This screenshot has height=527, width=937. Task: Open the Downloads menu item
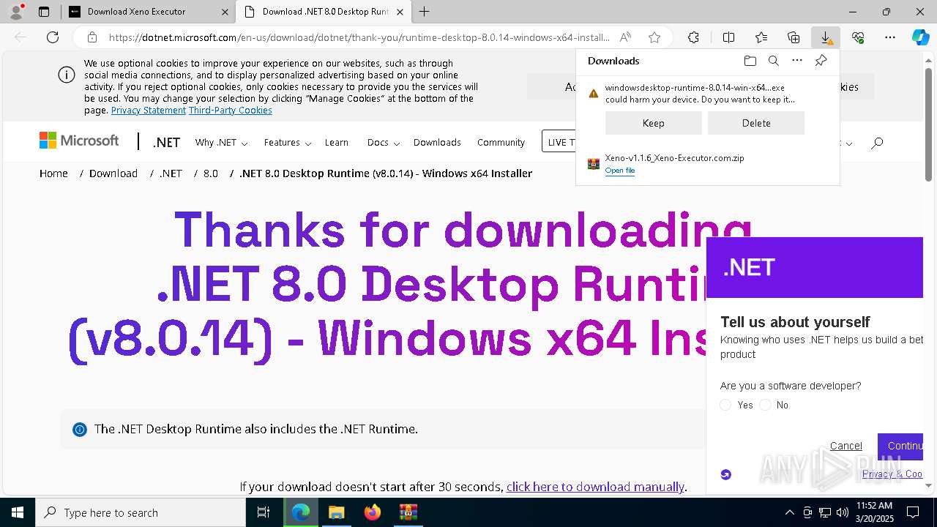(437, 143)
